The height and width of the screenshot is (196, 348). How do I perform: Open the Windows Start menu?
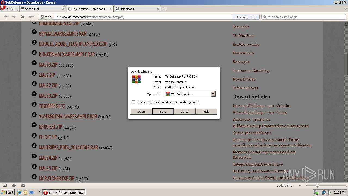tap(7, 192)
